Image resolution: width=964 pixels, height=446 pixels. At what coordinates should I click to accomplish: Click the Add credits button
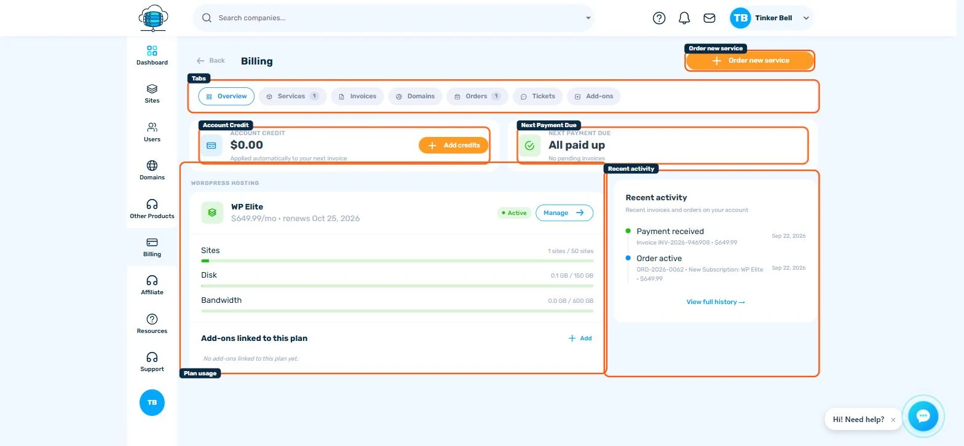[x=454, y=145]
